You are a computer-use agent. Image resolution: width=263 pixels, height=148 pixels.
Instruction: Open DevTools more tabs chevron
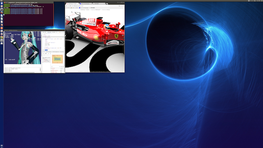click(57, 32)
